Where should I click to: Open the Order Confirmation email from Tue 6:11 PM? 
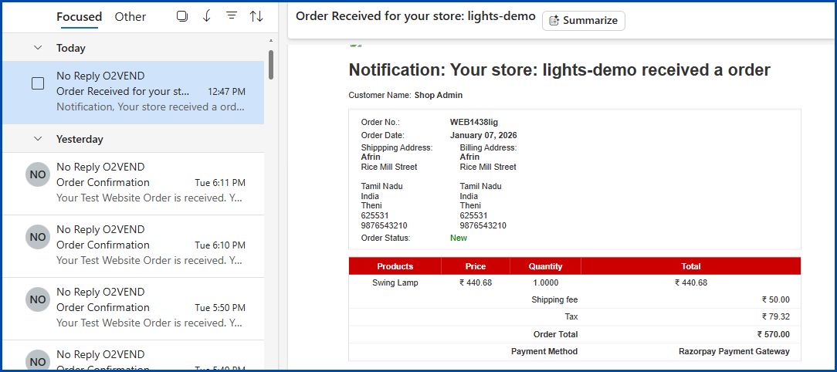[x=133, y=184]
